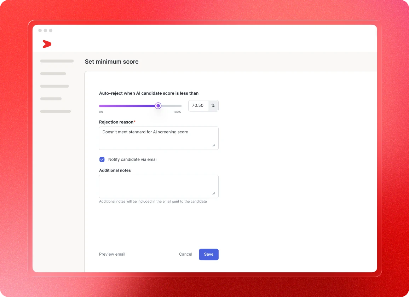Click the percent sign unit box
Image resolution: width=409 pixels, height=297 pixels.
click(213, 106)
